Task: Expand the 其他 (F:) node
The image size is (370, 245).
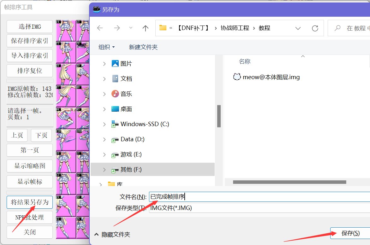Action: pyautogui.click(x=104, y=170)
